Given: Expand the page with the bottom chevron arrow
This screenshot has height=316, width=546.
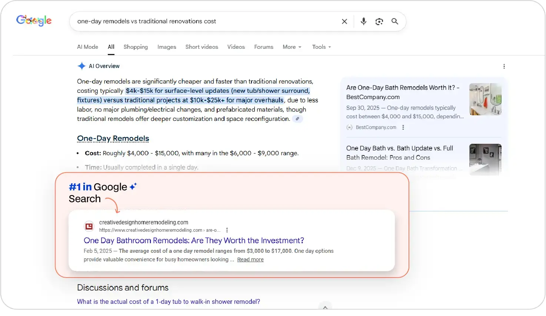Looking at the screenshot, I should pyautogui.click(x=325, y=307).
